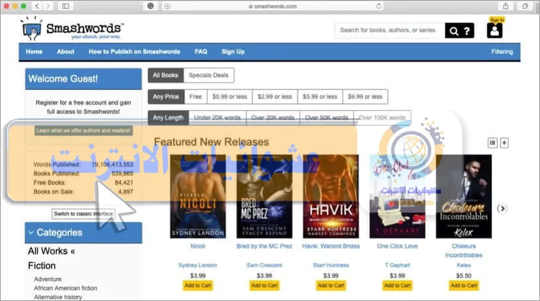540x301 pixels.
Task: Open the Safari share icon
Action: 506,6
